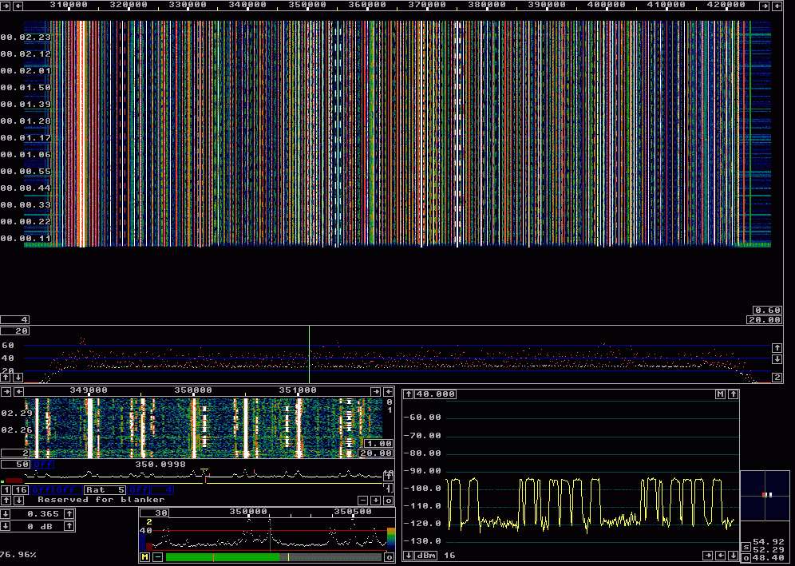Toggle the M button atop the S-meter graph

(721, 394)
